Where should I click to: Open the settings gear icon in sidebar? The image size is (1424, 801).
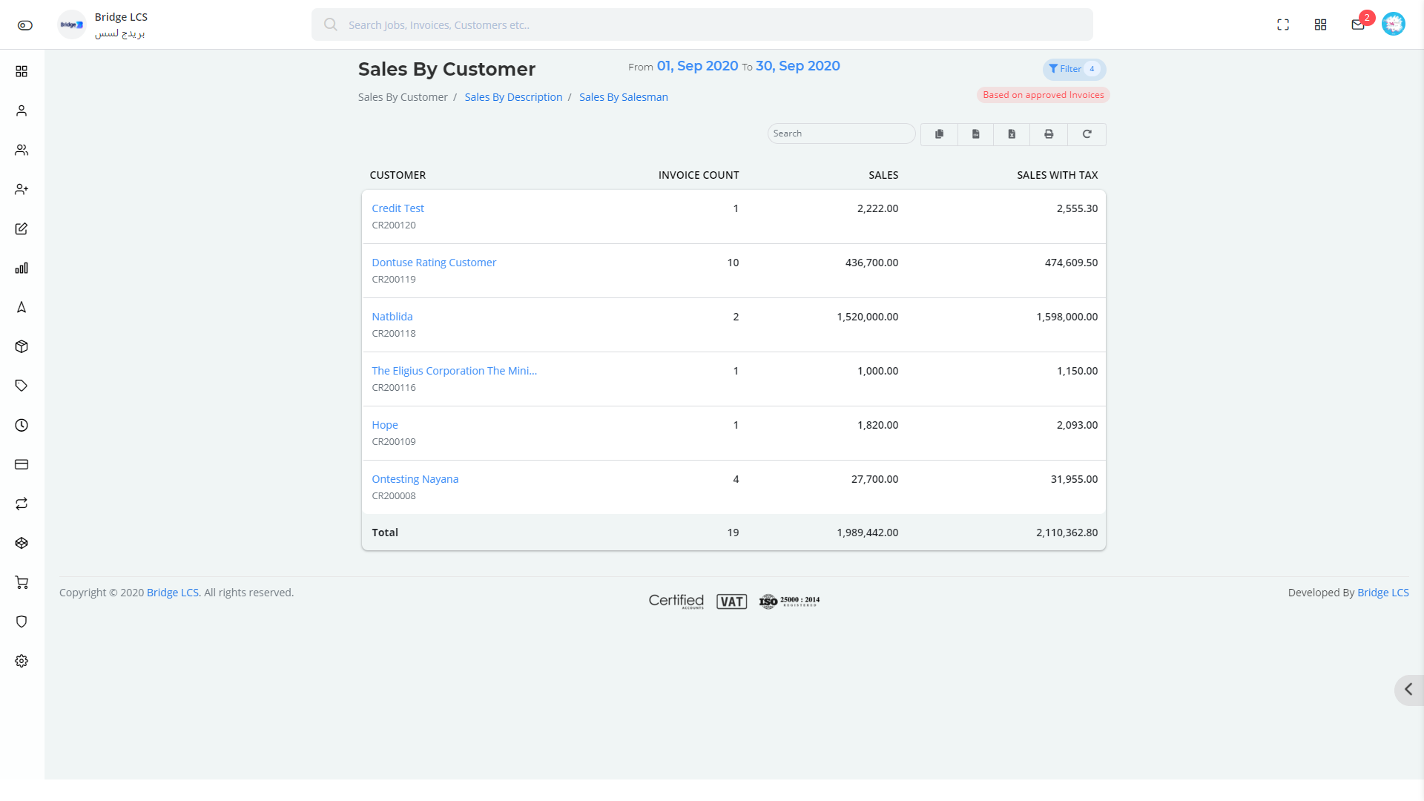coord(22,661)
